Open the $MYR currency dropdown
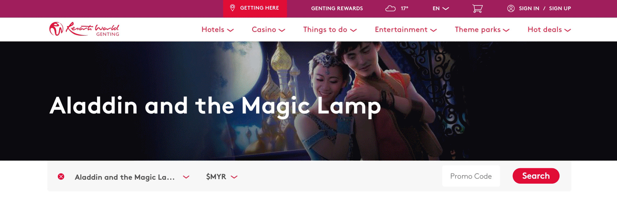The width and height of the screenshot is (617, 200). (222, 177)
